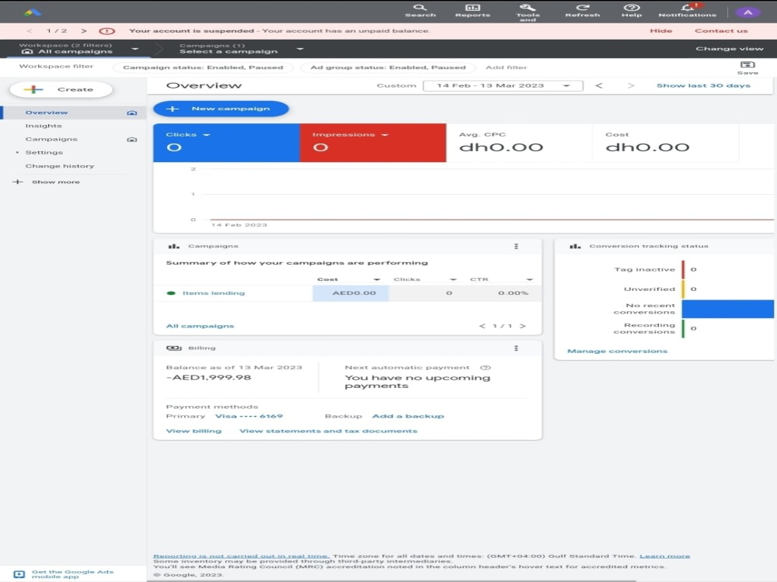Click Show more in the sidebar
777x582 pixels.
click(x=56, y=182)
